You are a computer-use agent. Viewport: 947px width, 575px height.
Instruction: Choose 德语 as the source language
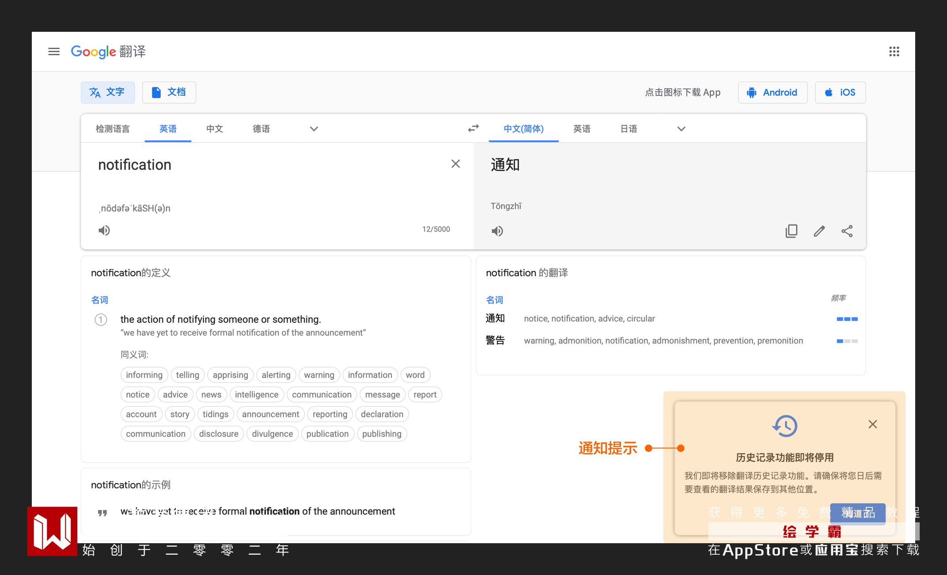[261, 129]
